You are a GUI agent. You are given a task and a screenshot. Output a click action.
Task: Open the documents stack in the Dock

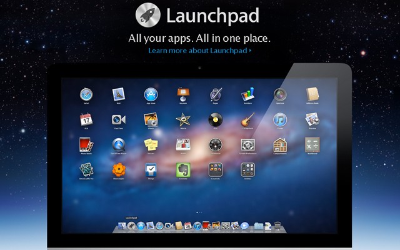(x=268, y=226)
